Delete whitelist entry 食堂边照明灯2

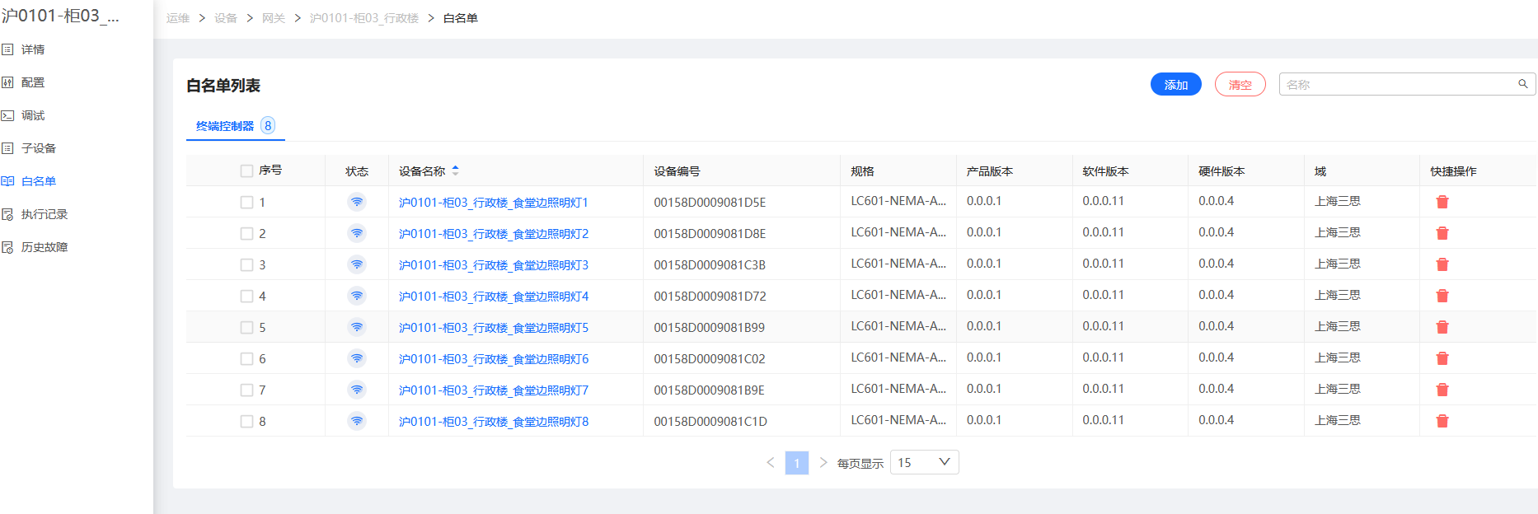click(x=1442, y=233)
